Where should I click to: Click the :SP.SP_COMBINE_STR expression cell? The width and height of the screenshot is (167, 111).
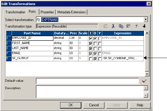pos(123,59)
